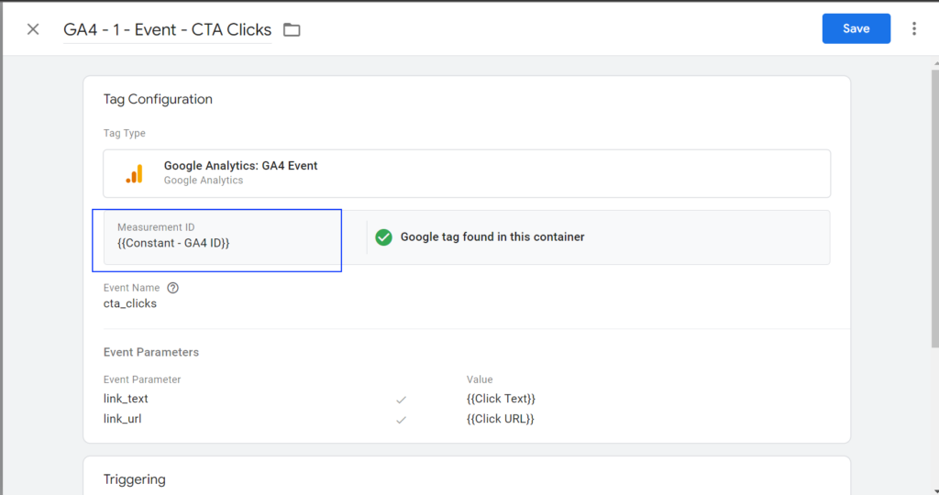The width and height of the screenshot is (939, 495).
Task: Click the folder icon next to tag name
Action: pos(292,29)
